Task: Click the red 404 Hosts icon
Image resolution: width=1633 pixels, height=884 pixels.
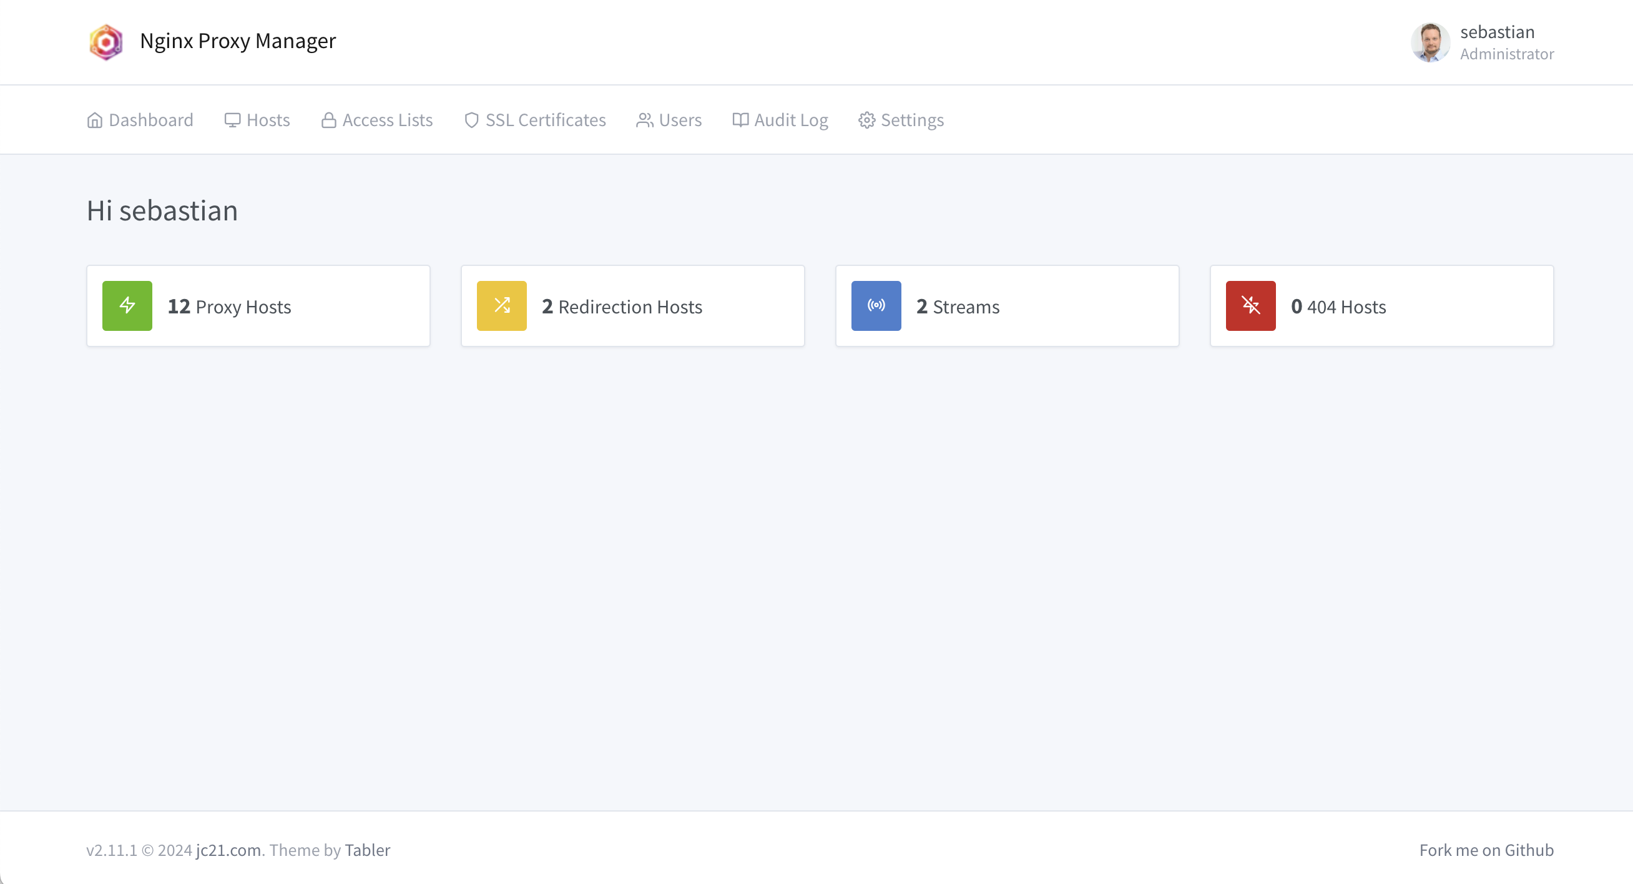Action: [1250, 306]
